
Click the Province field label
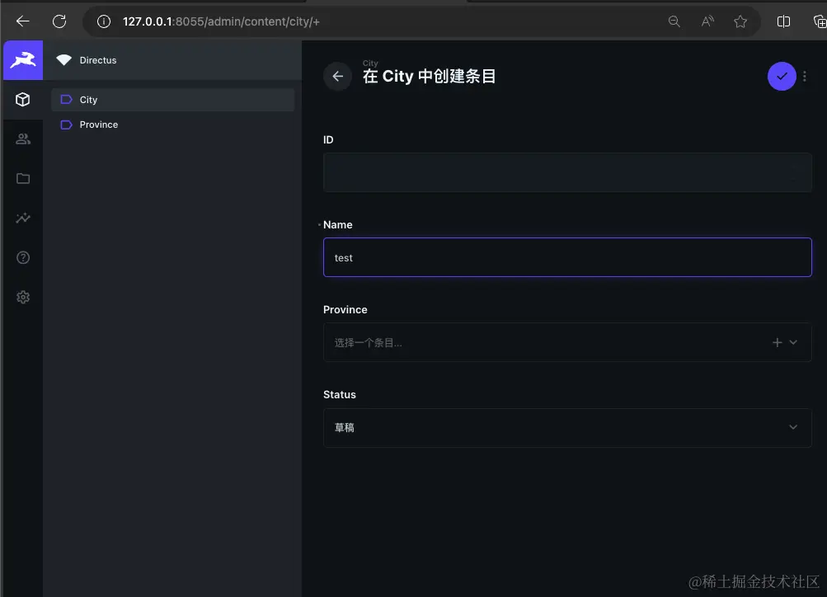[x=345, y=309]
